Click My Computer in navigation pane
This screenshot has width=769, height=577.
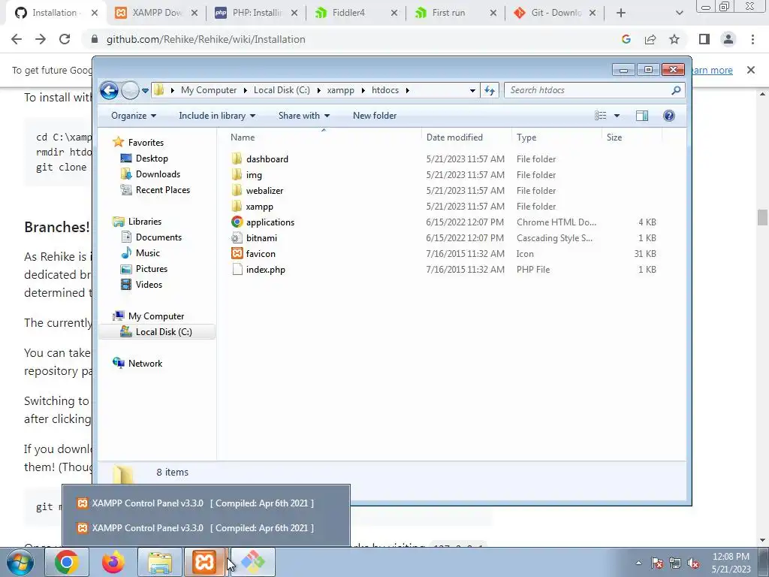(x=156, y=316)
